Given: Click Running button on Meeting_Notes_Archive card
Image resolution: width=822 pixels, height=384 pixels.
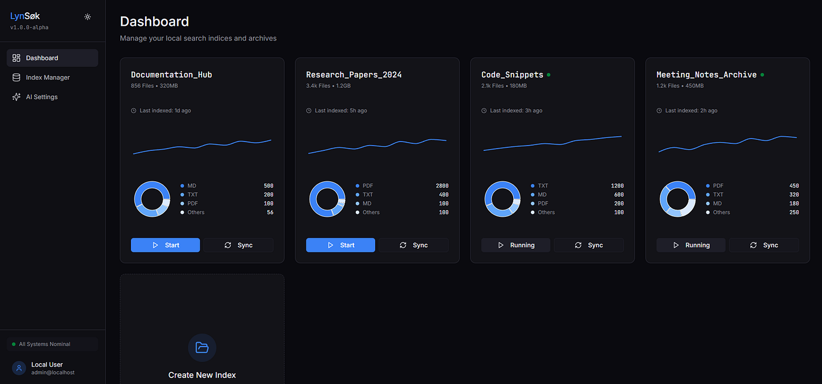Looking at the screenshot, I should 691,245.
